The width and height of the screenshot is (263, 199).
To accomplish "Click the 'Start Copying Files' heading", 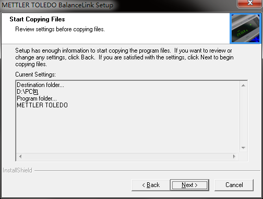I will [37, 19].
